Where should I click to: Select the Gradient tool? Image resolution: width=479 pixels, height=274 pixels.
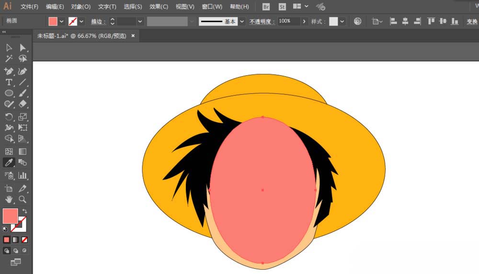point(23,151)
